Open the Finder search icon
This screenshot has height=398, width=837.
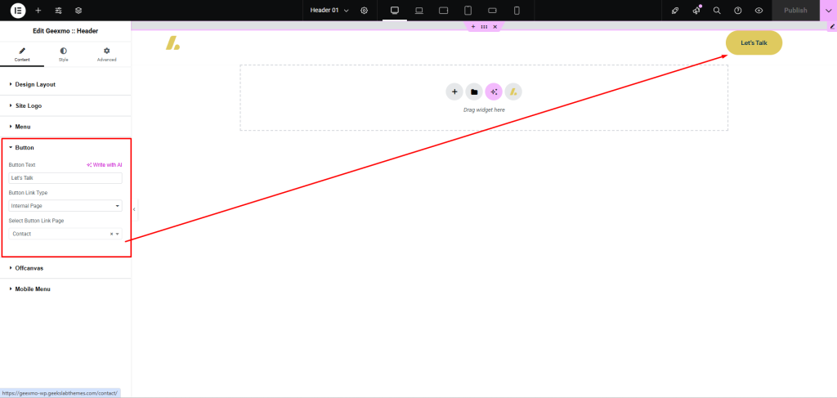coord(717,11)
